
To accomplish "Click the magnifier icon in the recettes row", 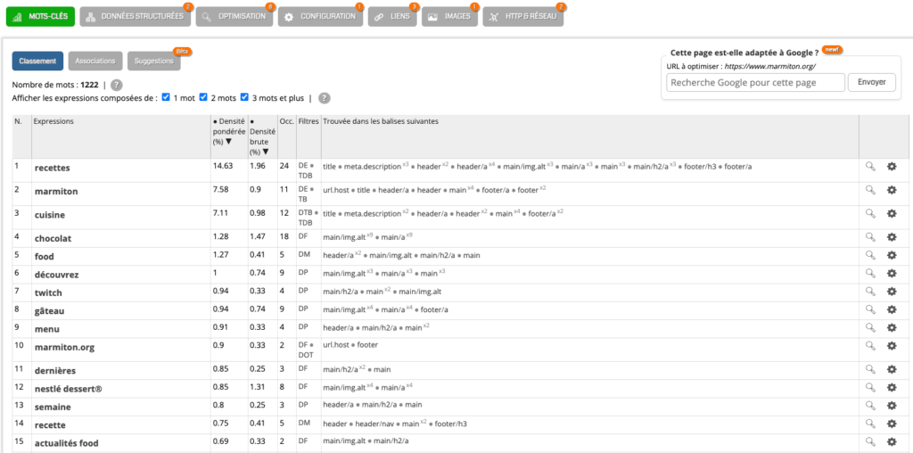I will 869,166.
